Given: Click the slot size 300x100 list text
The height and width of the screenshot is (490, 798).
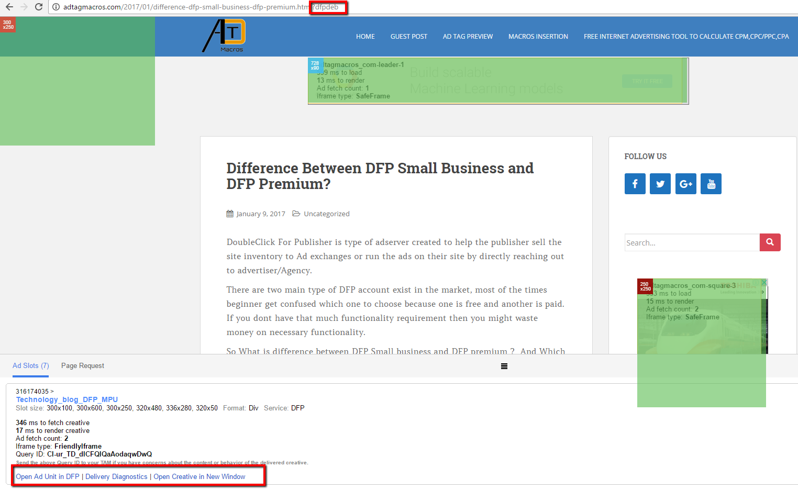Looking at the screenshot, I should tap(132, 408).
